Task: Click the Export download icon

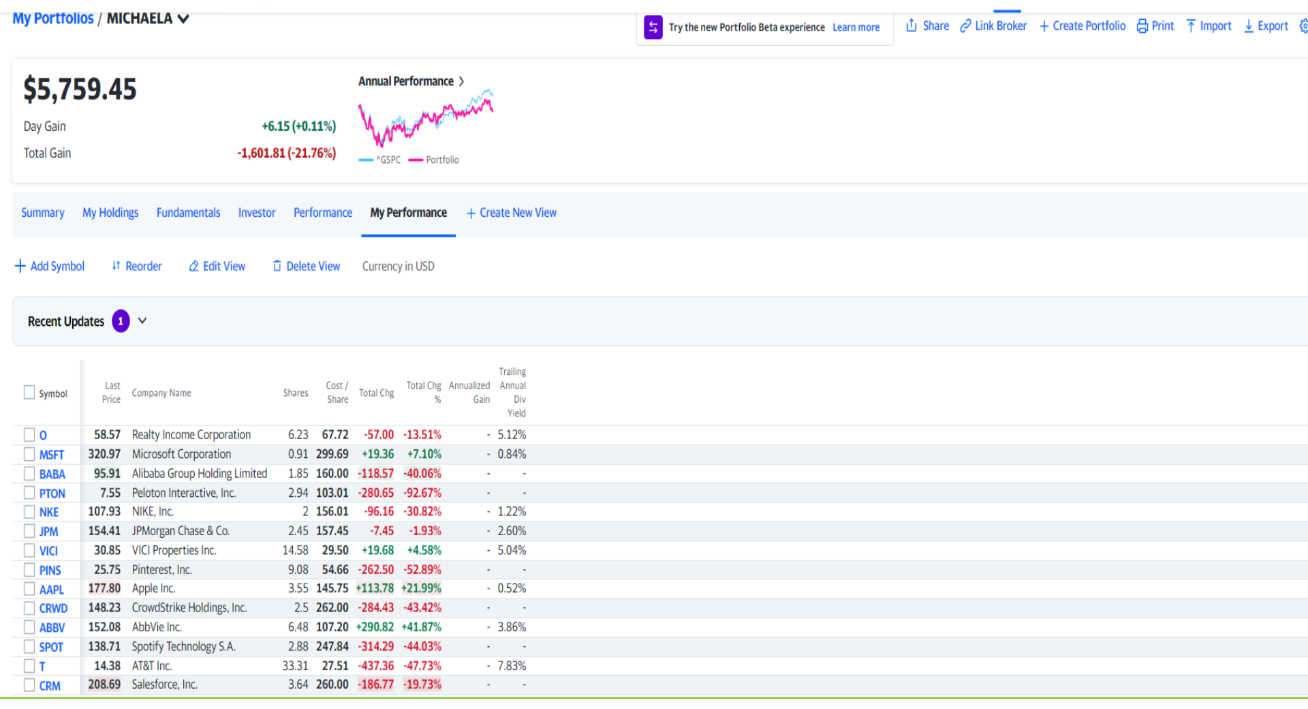Action: (1249, 26)
